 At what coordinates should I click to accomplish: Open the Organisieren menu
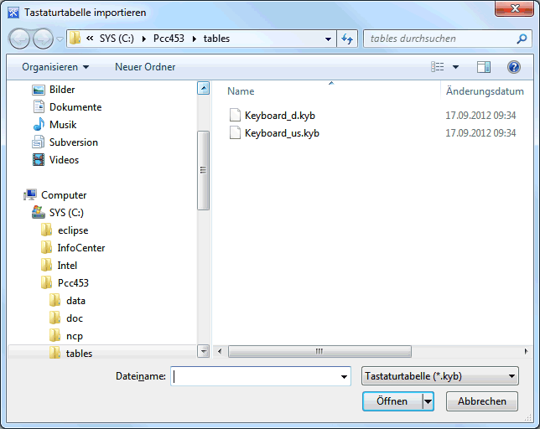(x=55, y=67)
